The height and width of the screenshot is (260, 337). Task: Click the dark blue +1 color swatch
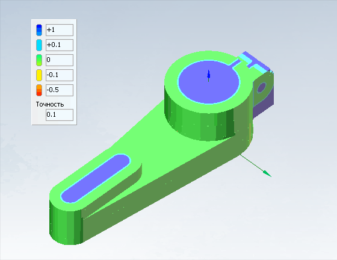click(39, 30)
